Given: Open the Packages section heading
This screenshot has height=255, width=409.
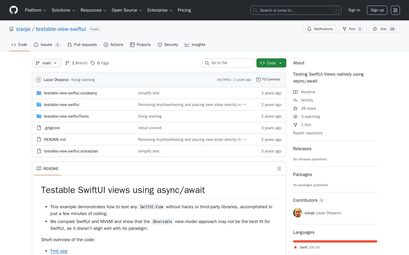Looking at the screenshot, I should pyautogui.click(x=302, y=175).
